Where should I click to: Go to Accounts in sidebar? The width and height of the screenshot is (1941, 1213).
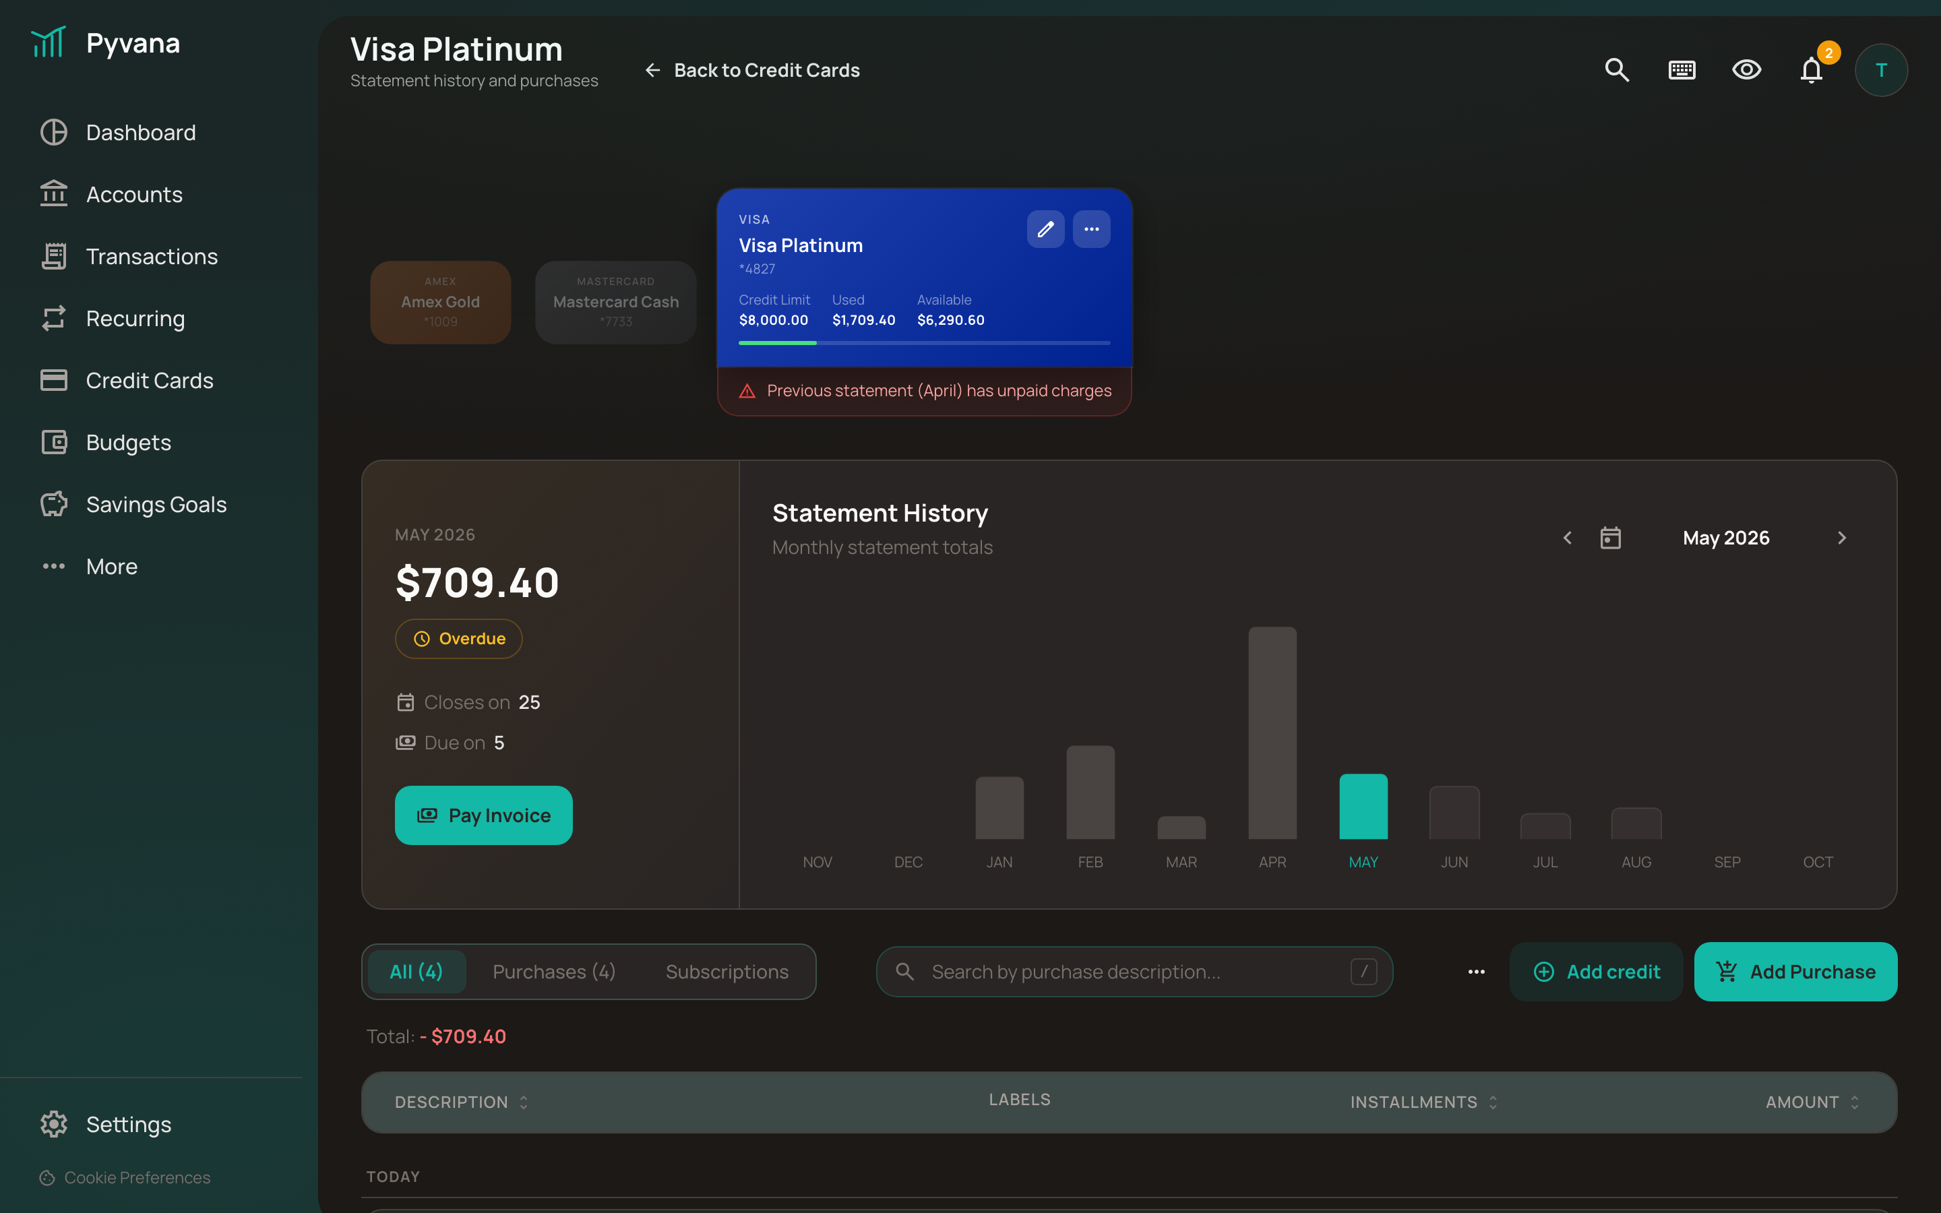pyautogui.click(x=111, y=195)
